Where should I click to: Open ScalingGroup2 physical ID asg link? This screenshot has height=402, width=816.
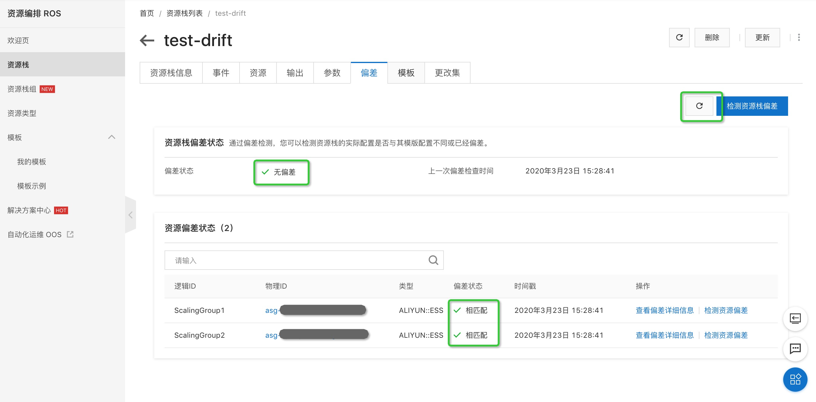tap(317, 335)
